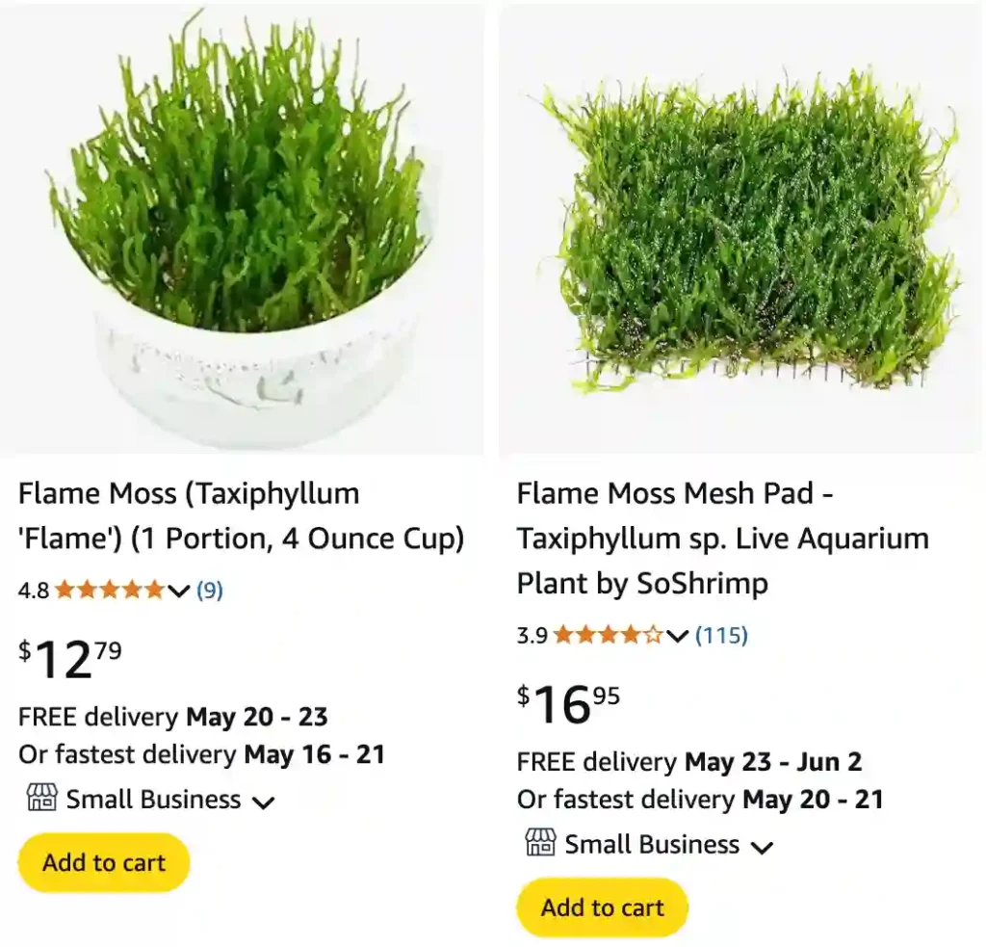Click the Small Business storefront icon under $12.79

[x=41, y=799]
